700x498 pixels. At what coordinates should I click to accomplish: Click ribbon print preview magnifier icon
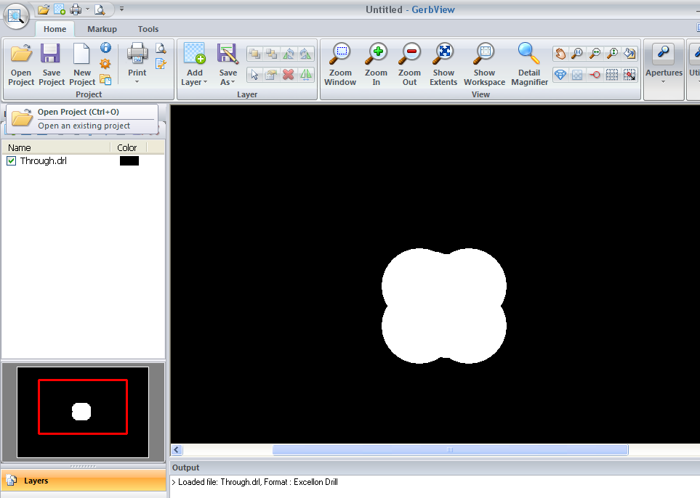(x=161, y=49)
